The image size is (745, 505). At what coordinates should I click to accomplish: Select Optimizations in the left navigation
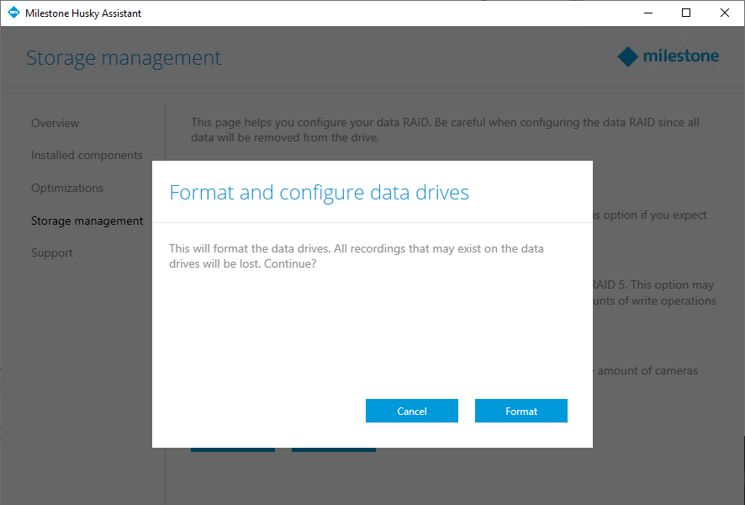(x=67, y=189)
